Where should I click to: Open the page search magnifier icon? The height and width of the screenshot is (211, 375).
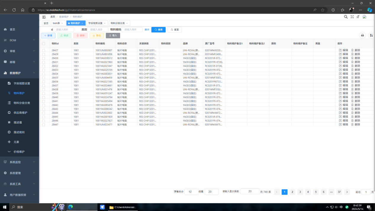tap(346, 17)
